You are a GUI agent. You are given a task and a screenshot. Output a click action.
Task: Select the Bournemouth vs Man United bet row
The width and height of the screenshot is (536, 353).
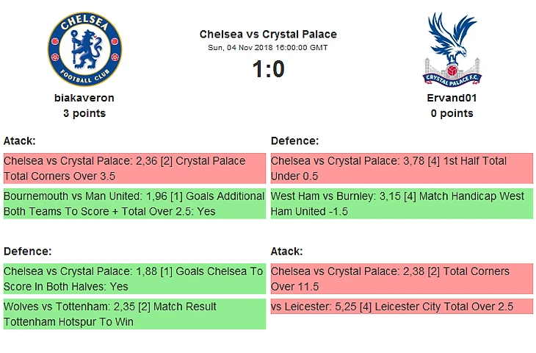pos(134,204)
